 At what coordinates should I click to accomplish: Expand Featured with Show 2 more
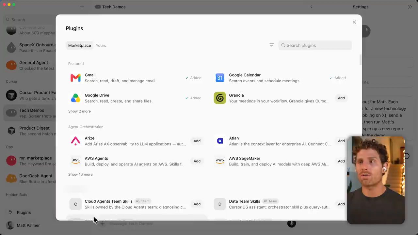79,111
